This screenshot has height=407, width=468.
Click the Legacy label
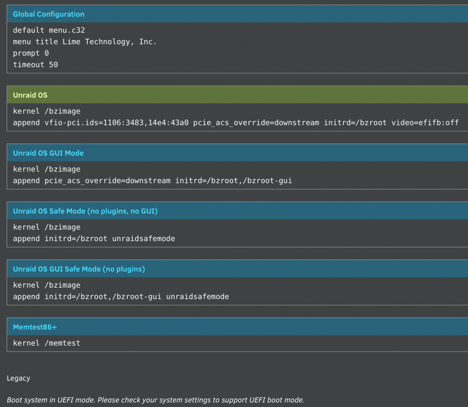point(18,378)
